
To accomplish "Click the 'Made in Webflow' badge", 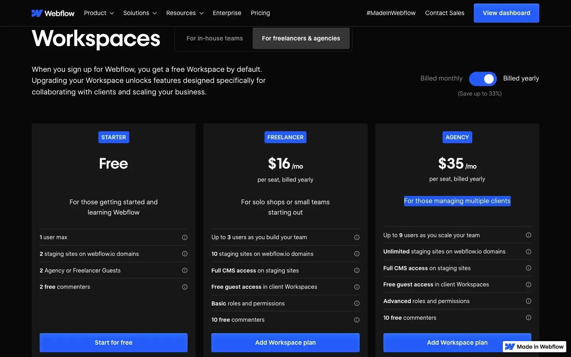I will point(535,347).
